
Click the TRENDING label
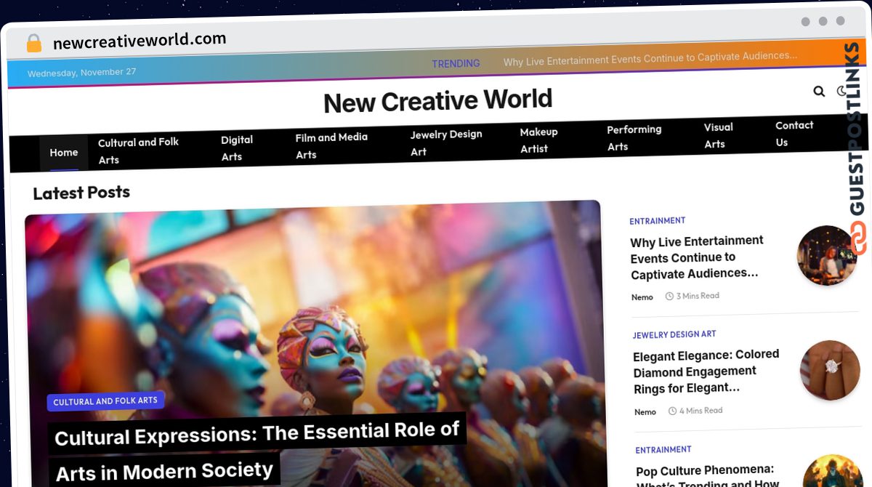[x=456, y=64]
